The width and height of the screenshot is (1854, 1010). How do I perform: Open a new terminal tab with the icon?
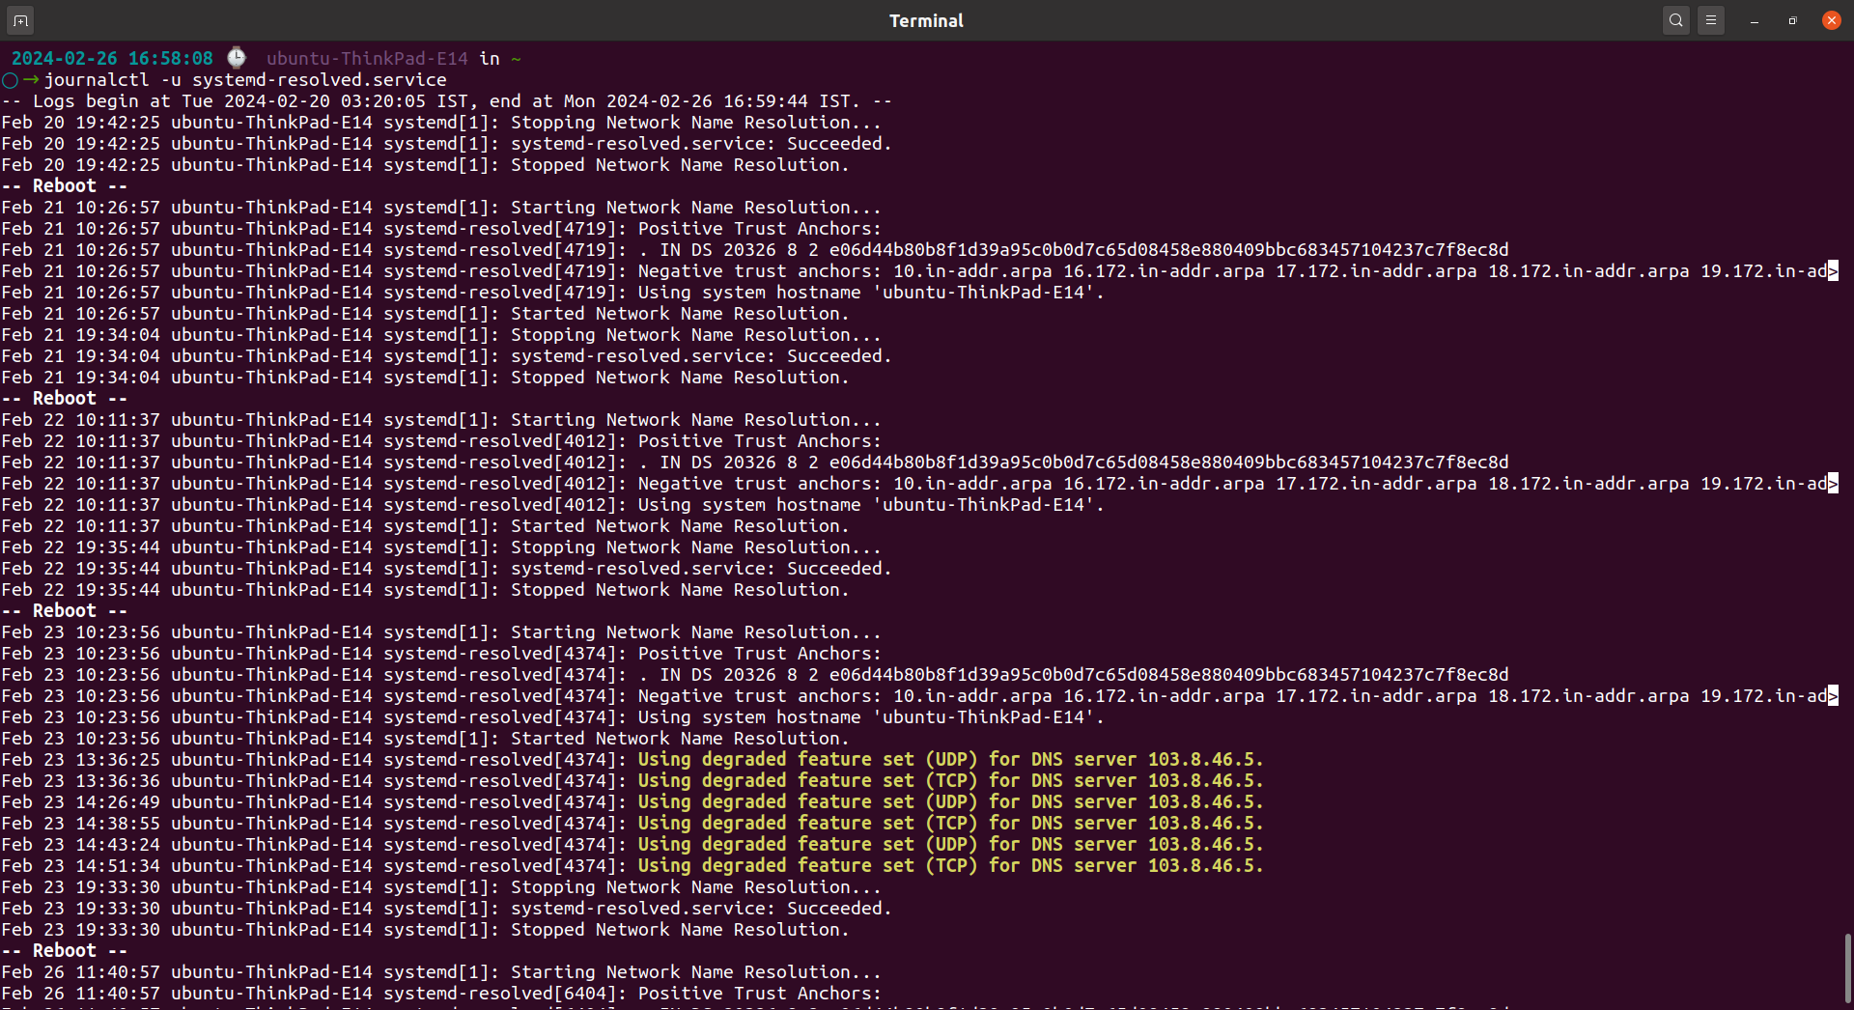pyautogui.click(x=20, y=20)
